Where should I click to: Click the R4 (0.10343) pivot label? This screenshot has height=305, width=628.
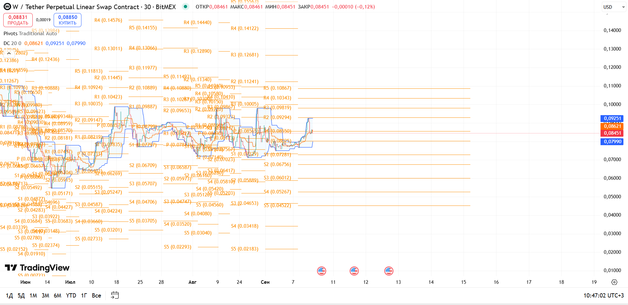(x=277, y=98)
